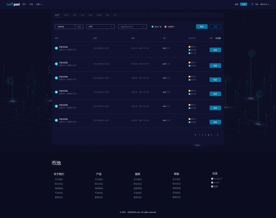This screenshot has height=218, width=276.
Task: Click 币池动态 under 服务 footer column
Action: point(138,193)
